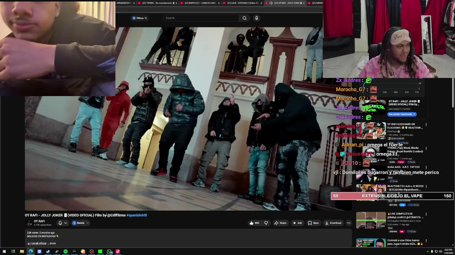This screenshot has height=255, width=455.
Task: Close the TYKING - 5to mandamiento tab
Action: tap(177, 3)
